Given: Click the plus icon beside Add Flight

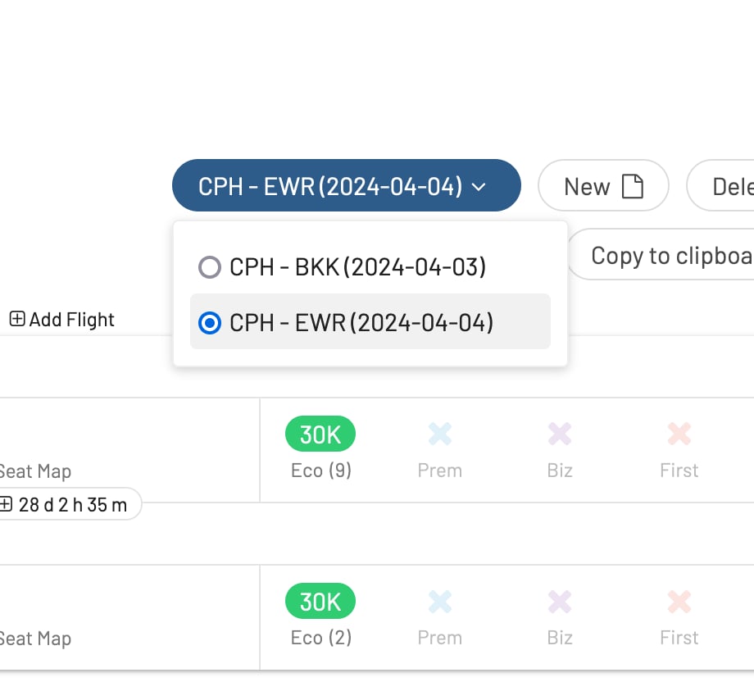Looking at the screenshot, I should pos(17,320).
